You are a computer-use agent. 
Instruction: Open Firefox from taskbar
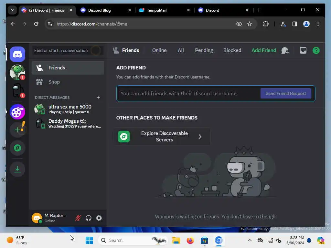tap(190, 240)
